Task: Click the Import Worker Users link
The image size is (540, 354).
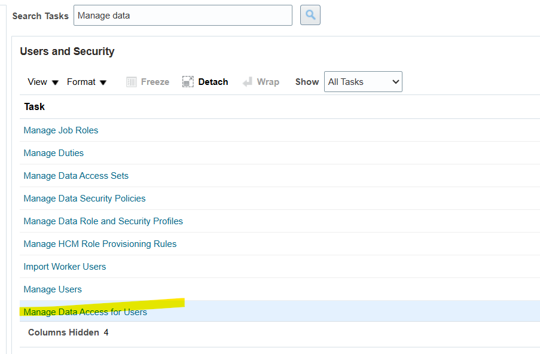Action: (65, 267)
